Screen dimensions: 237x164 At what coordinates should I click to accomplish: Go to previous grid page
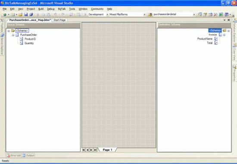(x=87, y=150)
